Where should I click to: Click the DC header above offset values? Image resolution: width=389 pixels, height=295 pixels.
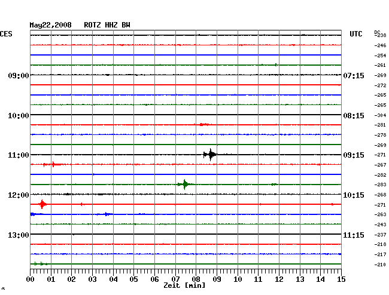pyautogui.click(x=377, y=32)
